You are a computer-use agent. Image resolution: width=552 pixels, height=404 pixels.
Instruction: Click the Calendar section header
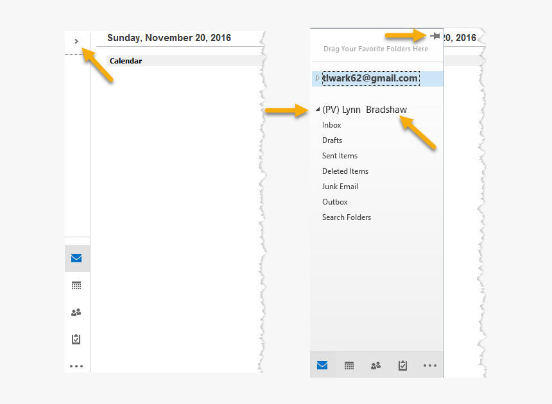[x=185, y=61]
